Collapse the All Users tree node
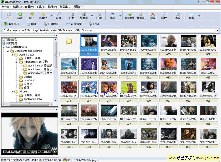 (x=12, y=92)
